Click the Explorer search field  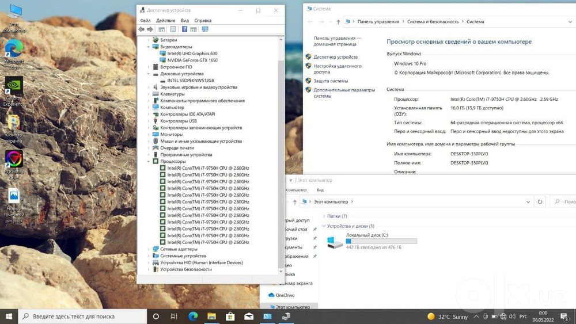point(563,202)
